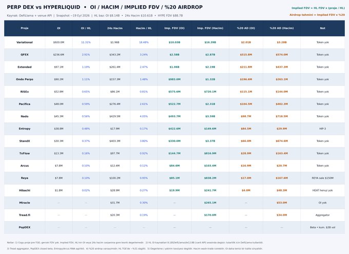
Task: Select Tread.fi's 'Aggregator' note
Action: (x=322, y=215)
